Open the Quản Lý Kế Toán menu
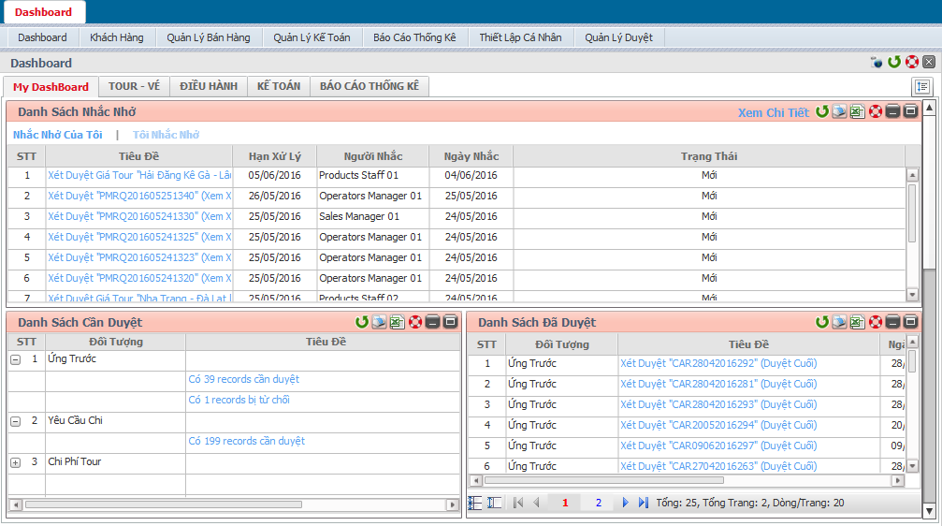Viewport: 942px width, 526px height. 312,37
